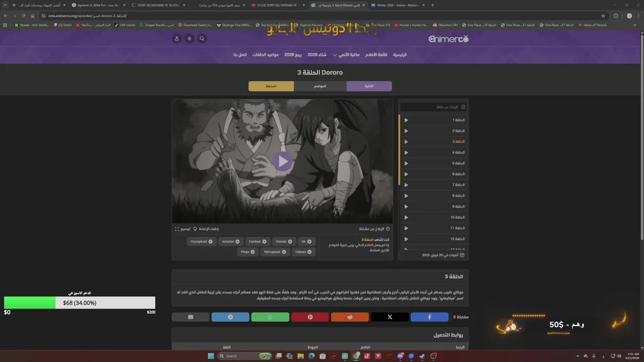Select الحلقة 8 in episode list
The width and height of the screenshot is (644, 362).
(434, 196)
